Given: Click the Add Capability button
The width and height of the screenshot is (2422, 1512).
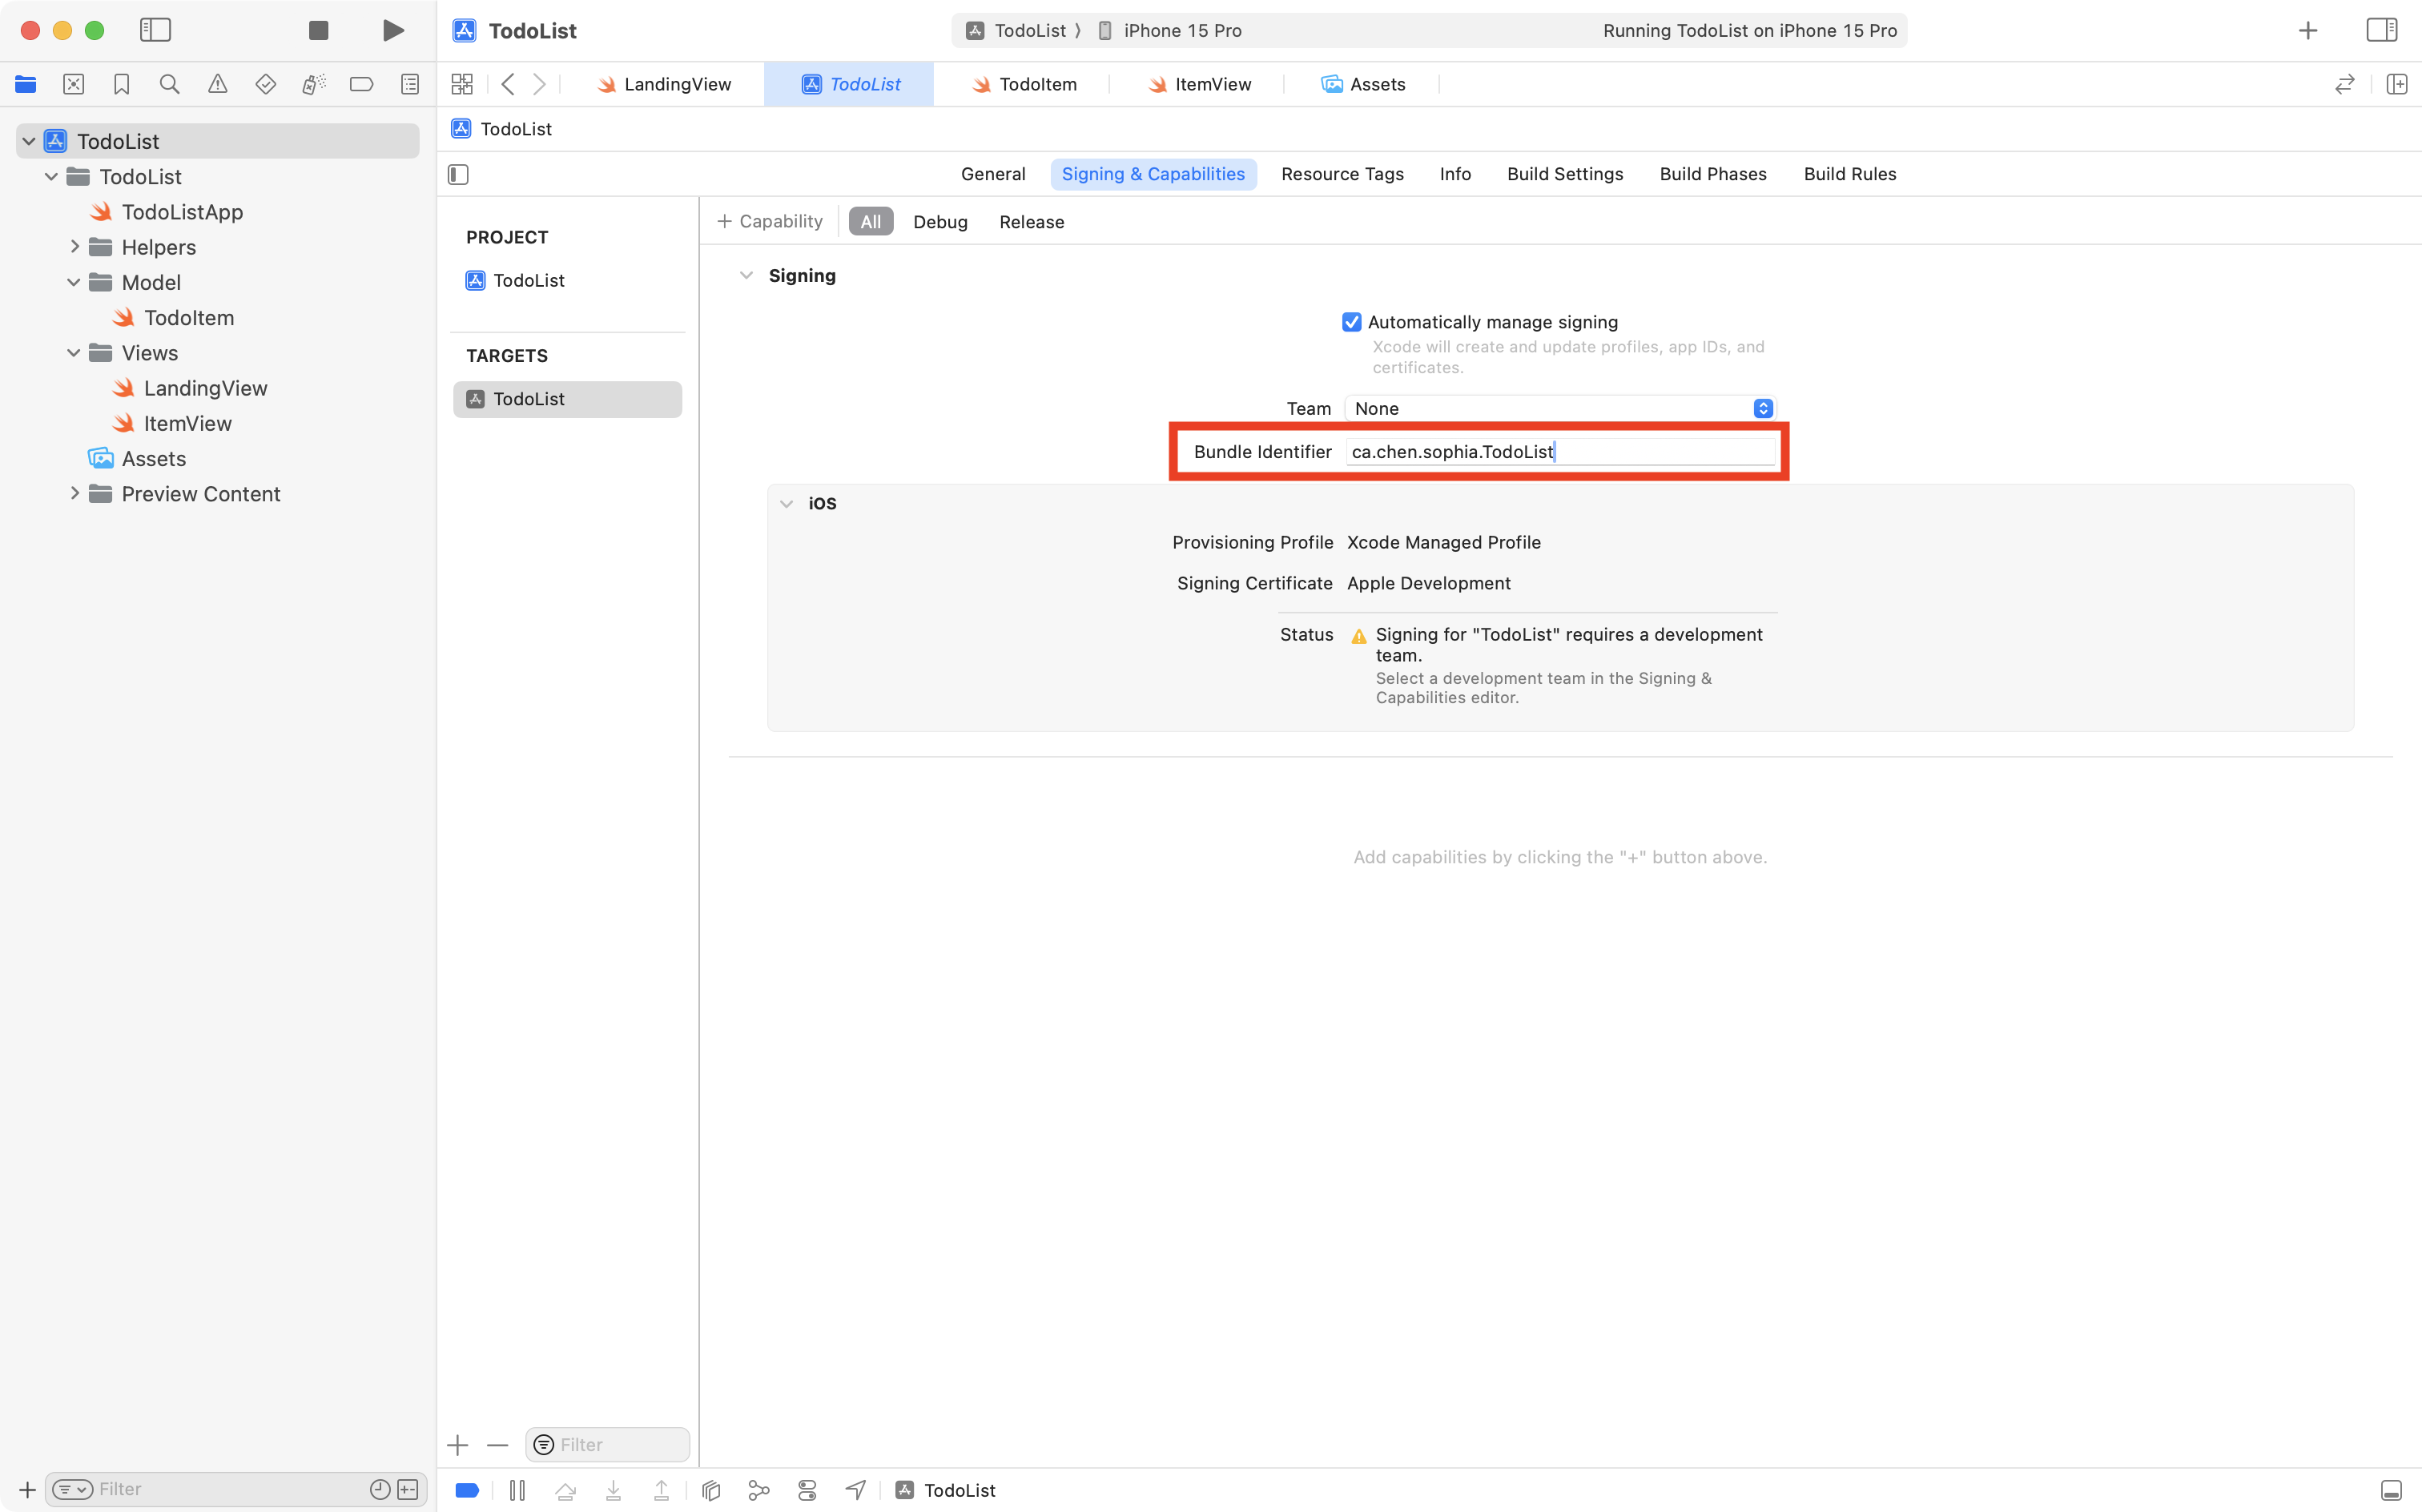Looking at the screenshot, I should pos(769,221).
